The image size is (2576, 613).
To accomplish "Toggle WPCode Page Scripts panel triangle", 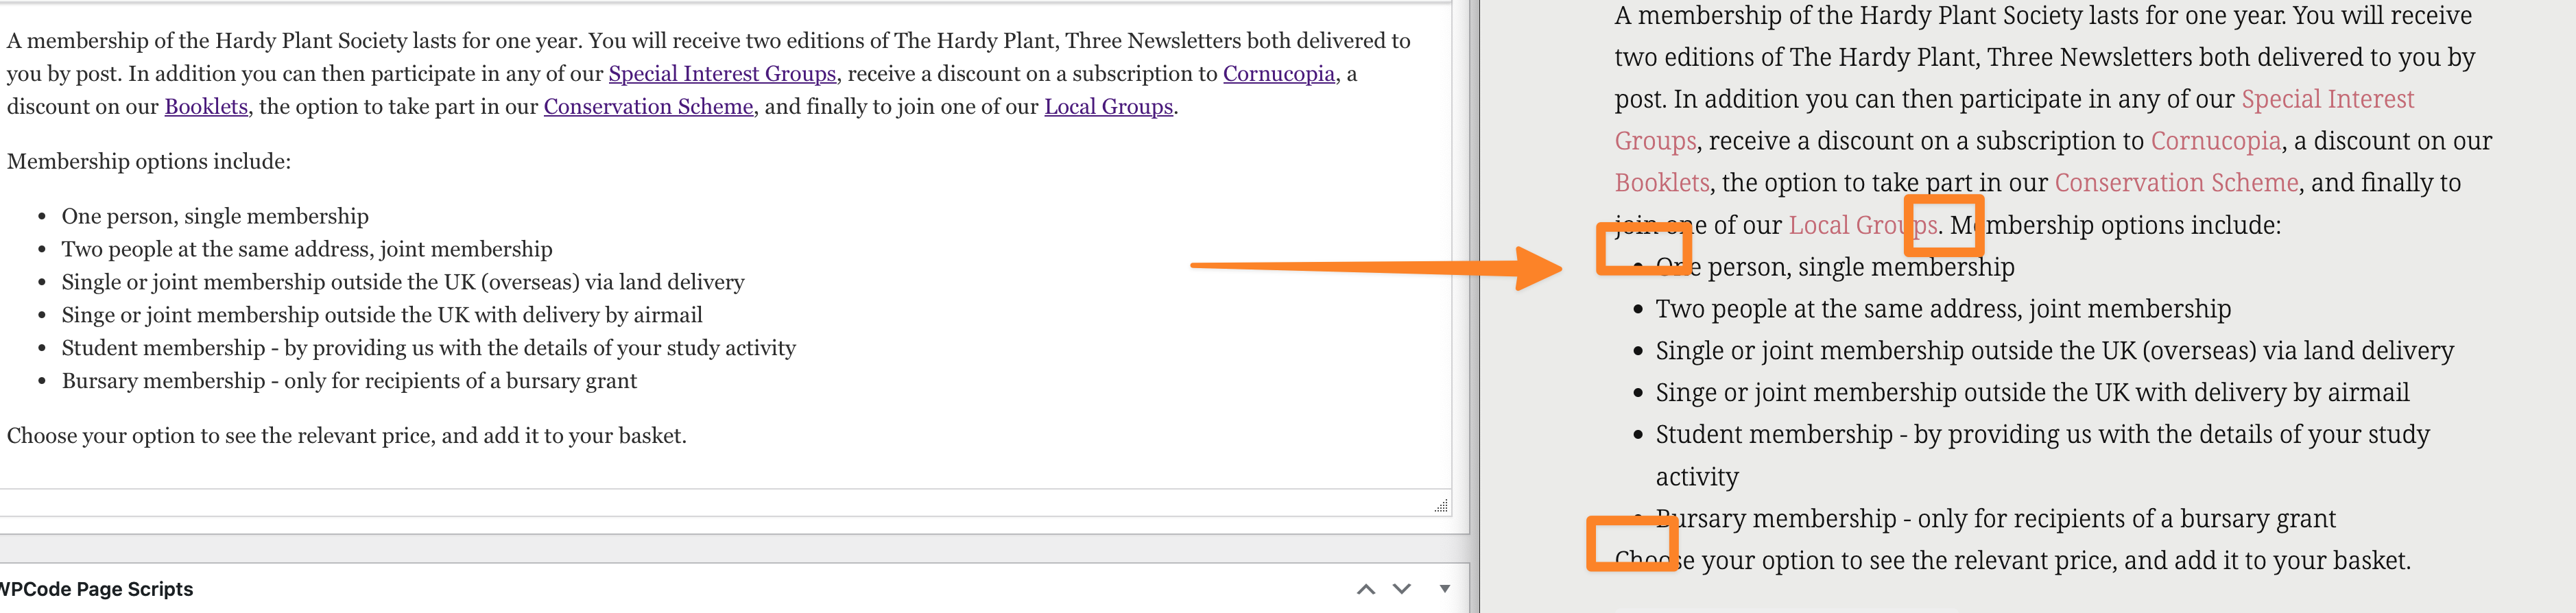I will tap(1444, 589).
